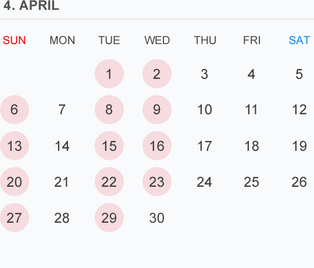Select highlighted date 16
The height and width of the screenshot is (268, 314).
[157, 146]
